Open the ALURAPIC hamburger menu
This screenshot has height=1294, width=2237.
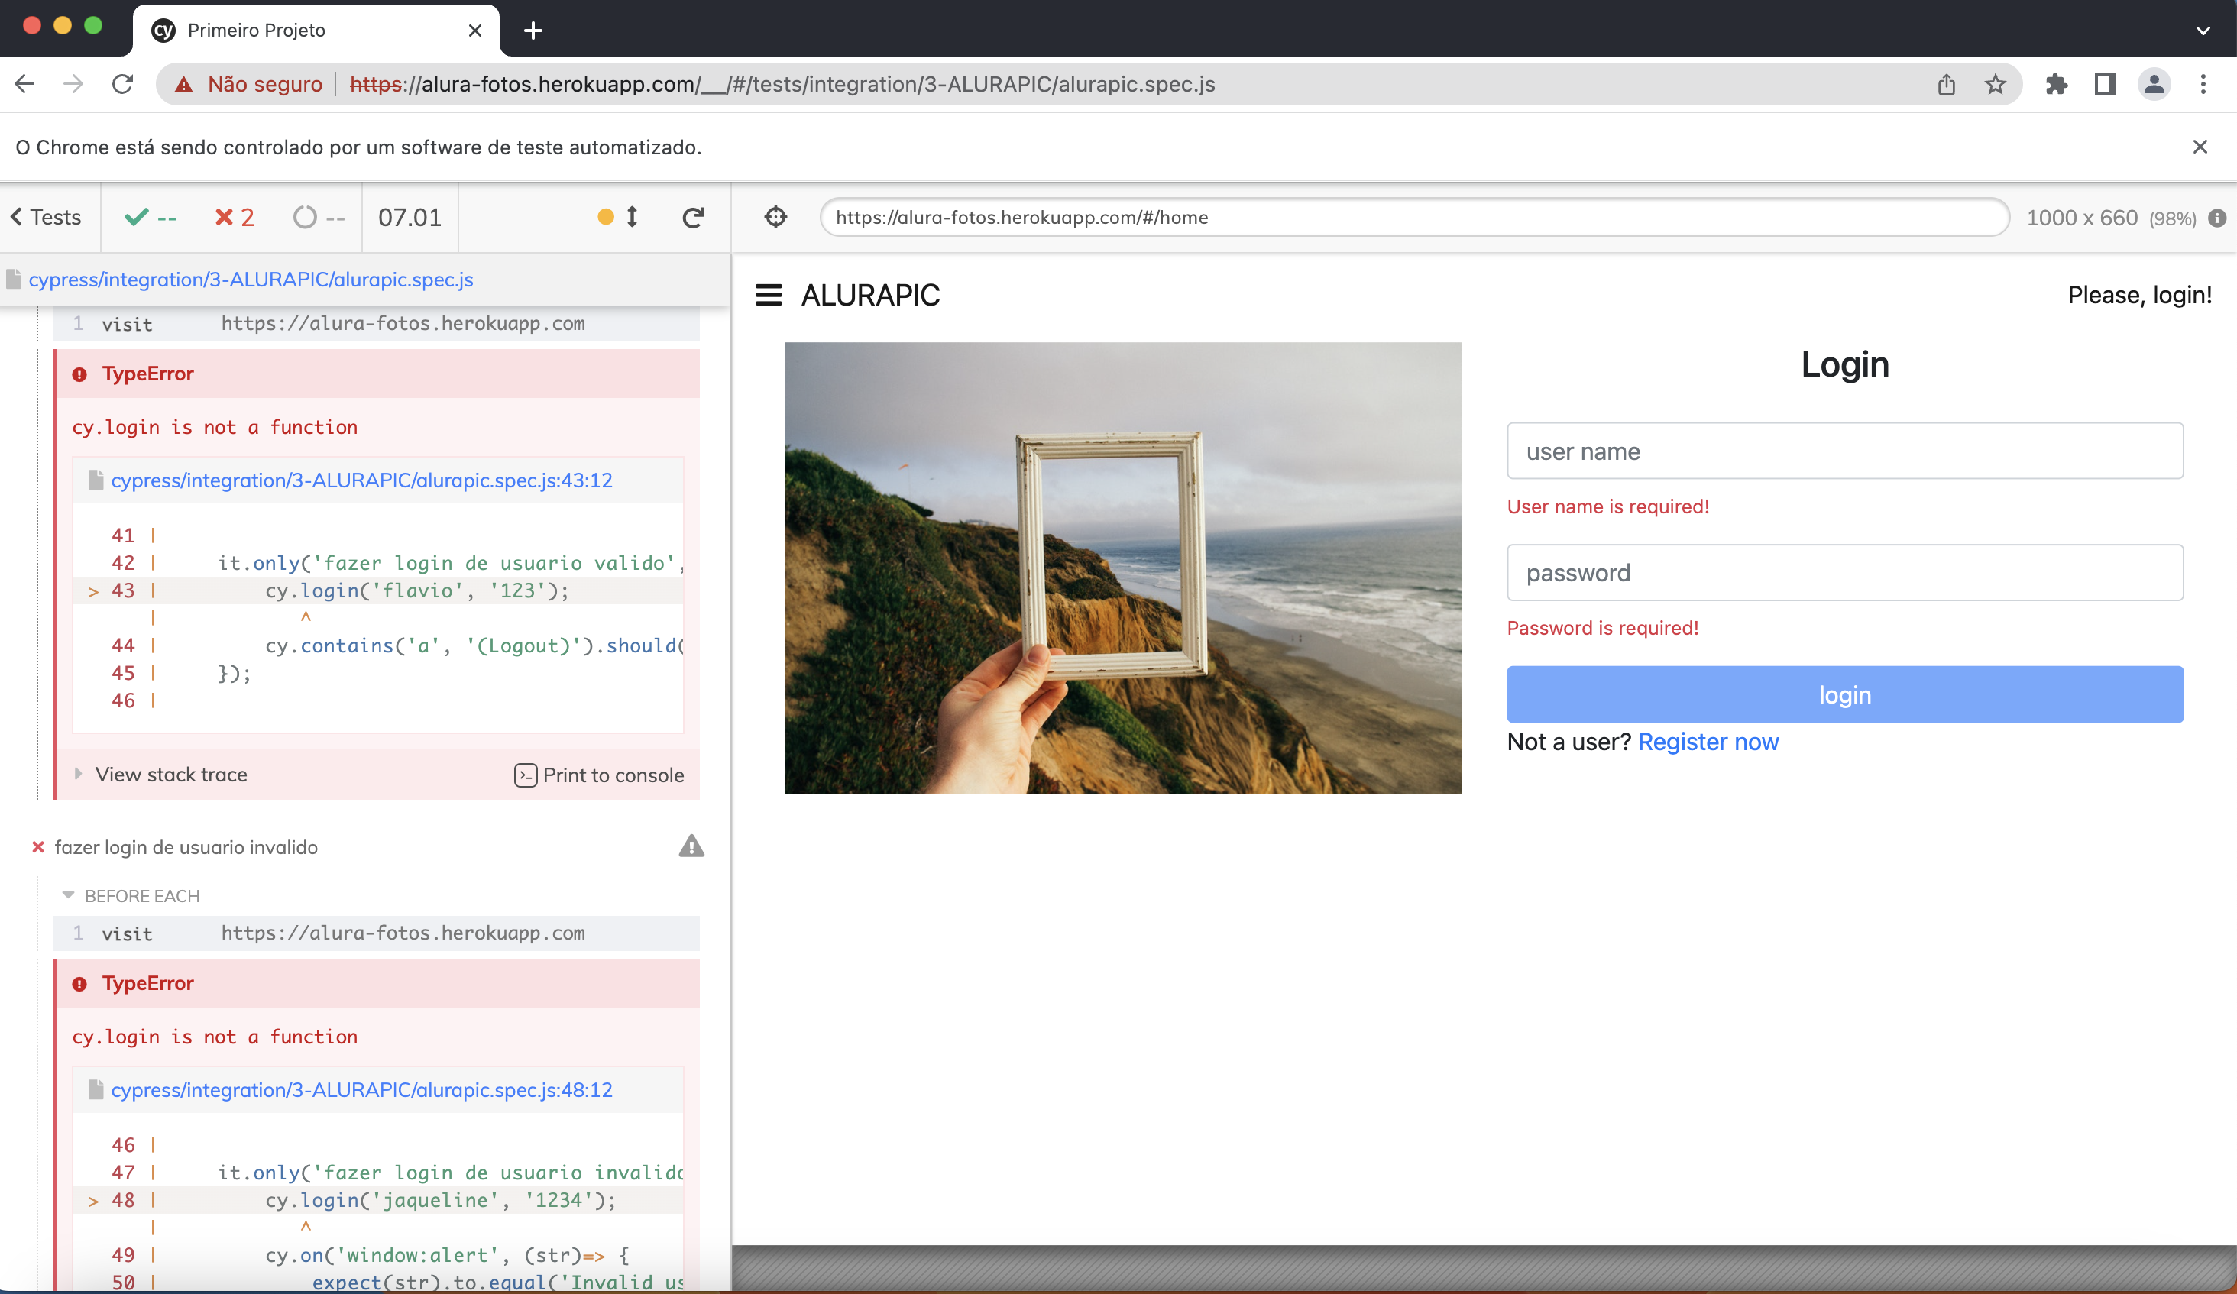pos(768,295)
